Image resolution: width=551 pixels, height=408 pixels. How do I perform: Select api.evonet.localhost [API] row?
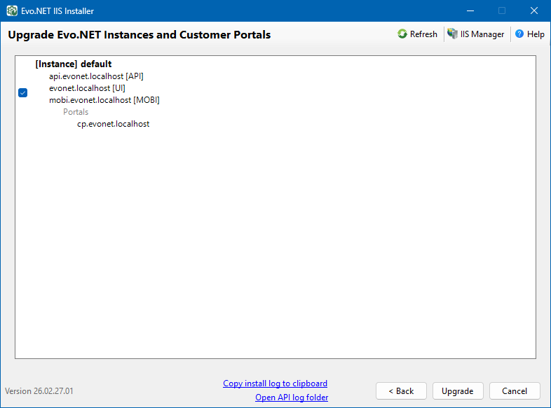pyautogui.click(x=96, y=76)
